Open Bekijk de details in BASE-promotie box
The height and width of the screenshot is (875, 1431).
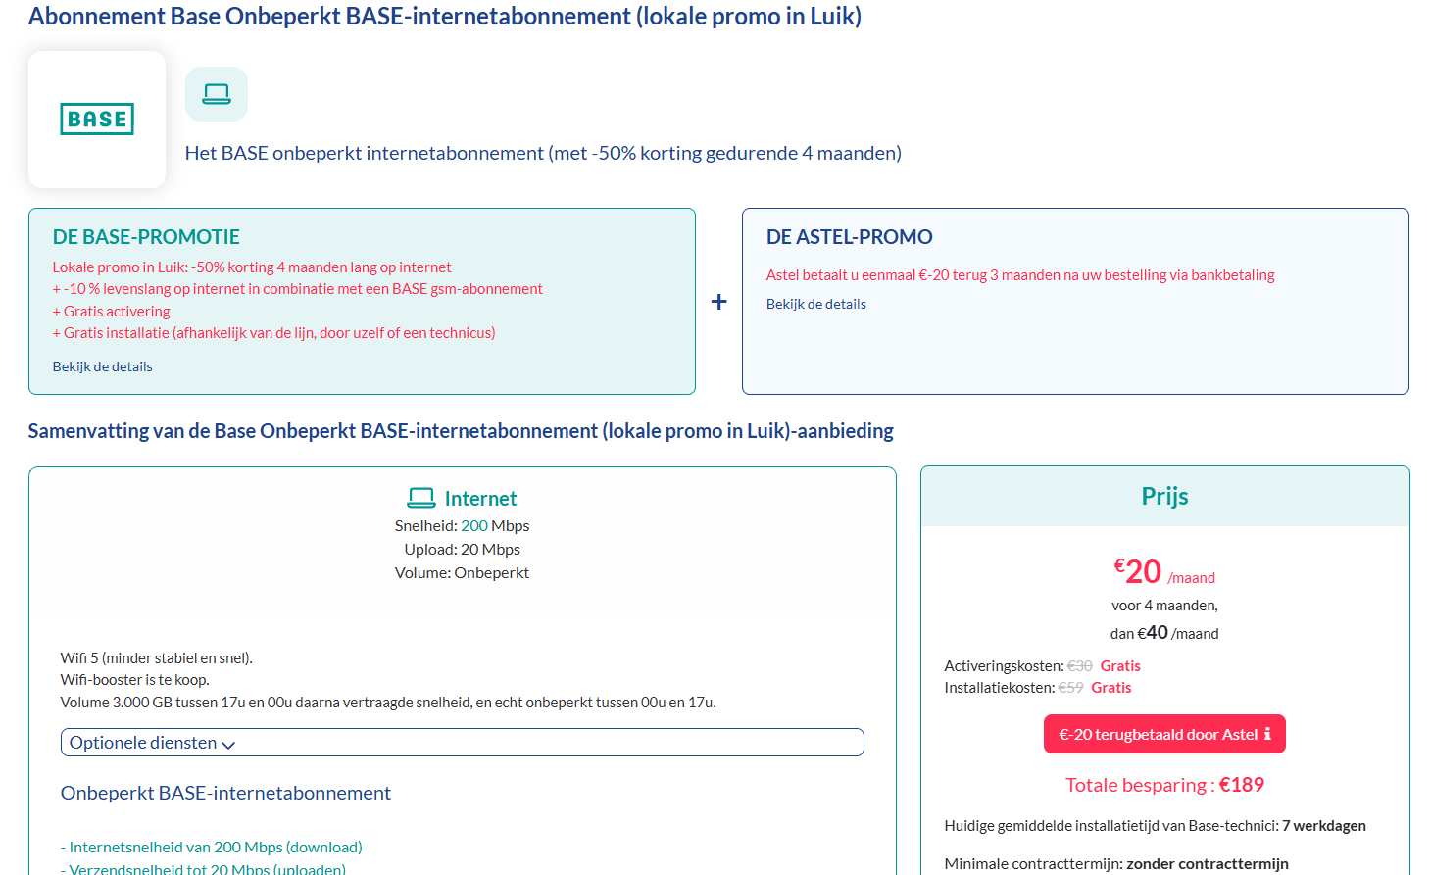click(103, 366)
